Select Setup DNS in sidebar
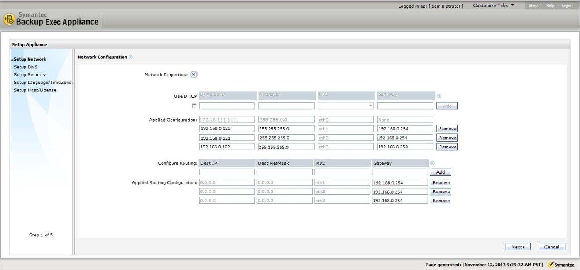This screenshot has width=580, height=270. (25, 67)
